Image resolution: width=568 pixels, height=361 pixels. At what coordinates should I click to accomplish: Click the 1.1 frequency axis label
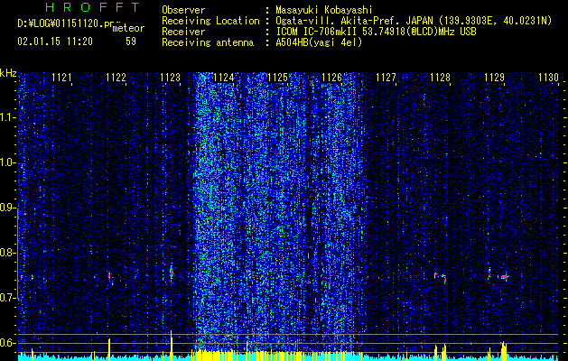click(x=8, y=117)
